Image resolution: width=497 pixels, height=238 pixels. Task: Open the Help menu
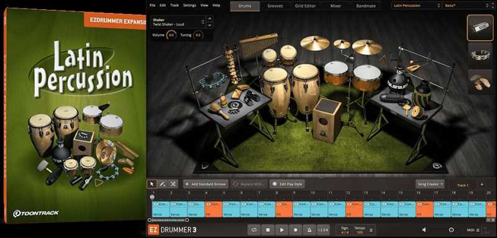pyautogui.click(x=216, y=6)
